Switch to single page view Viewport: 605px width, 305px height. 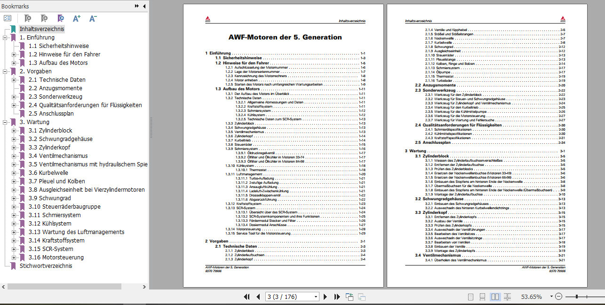tap(471, 297)
